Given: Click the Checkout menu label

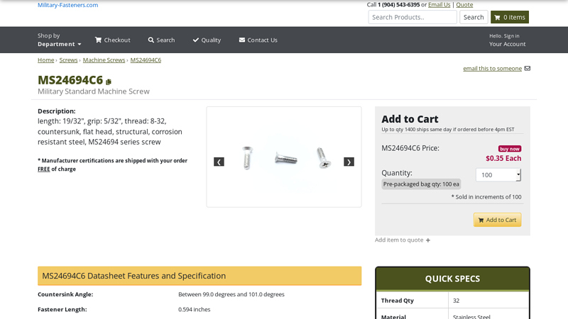Looking at the screenshot, I should (117, 40).
